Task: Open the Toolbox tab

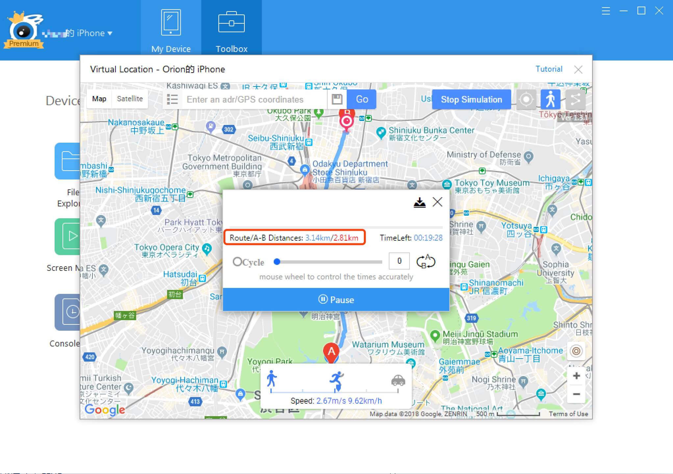Action: 232,28
